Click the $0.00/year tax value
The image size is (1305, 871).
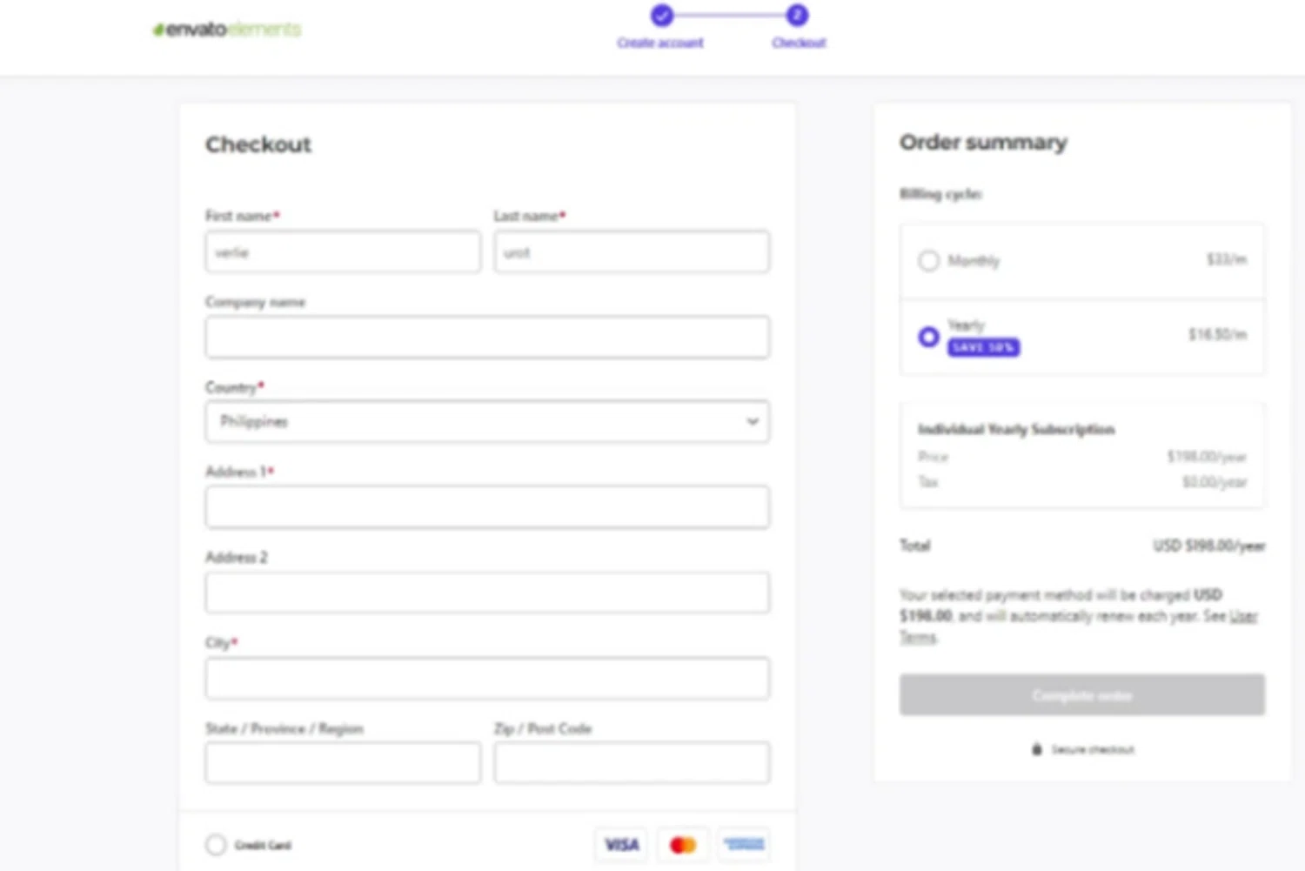tap(1215, 481)
